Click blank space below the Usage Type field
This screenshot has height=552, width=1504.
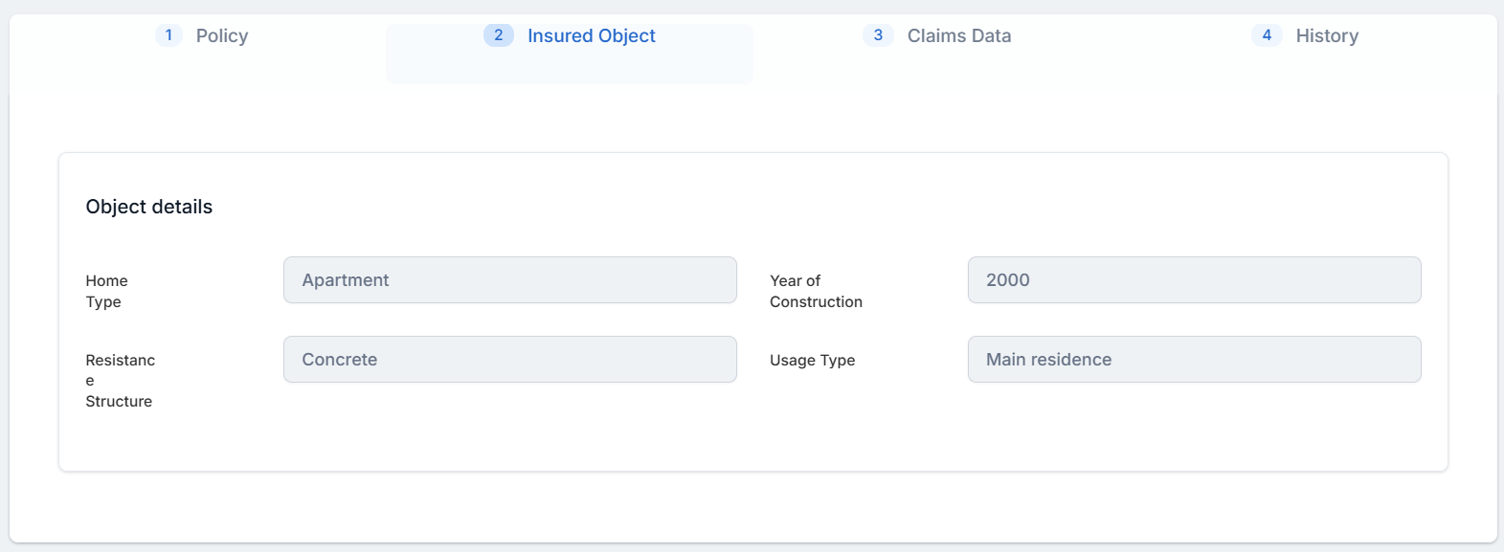point(1193,426)
